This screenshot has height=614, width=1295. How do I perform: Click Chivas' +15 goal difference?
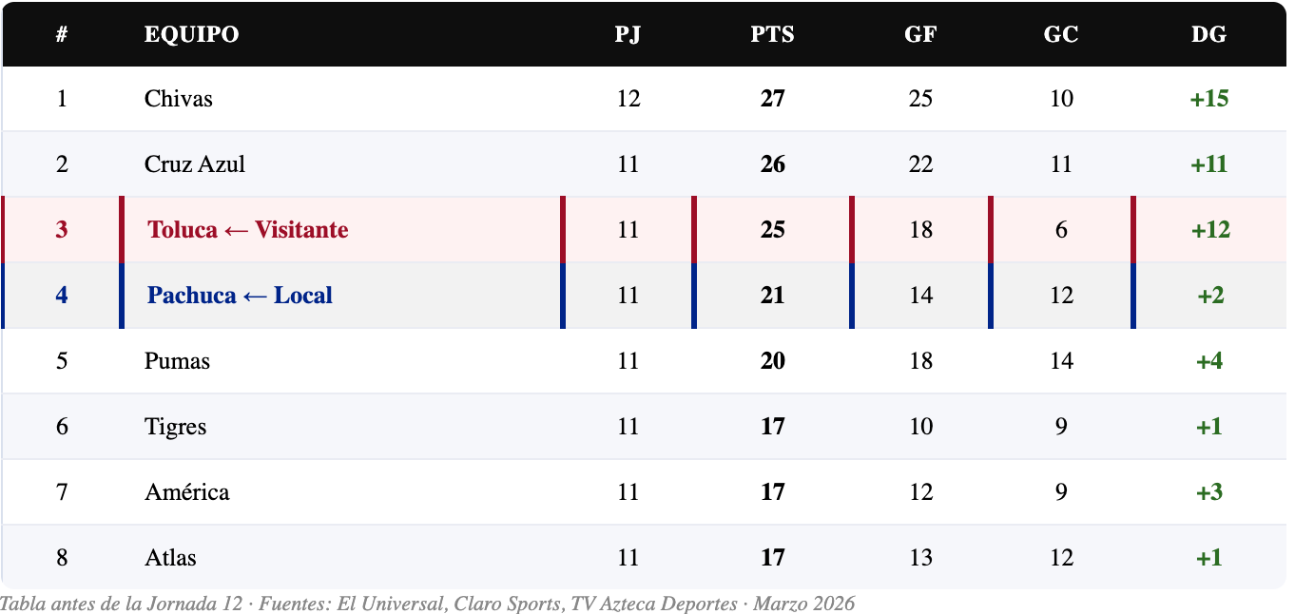click(x=1208, y=99)
